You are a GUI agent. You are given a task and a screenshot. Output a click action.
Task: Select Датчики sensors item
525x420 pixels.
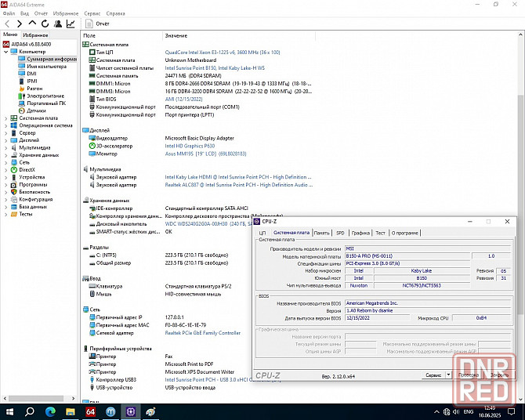pos(36,110)
